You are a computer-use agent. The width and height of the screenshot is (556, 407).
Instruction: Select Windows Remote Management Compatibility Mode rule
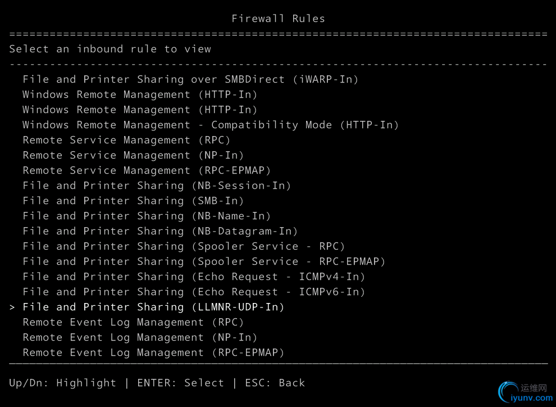[211, 125]
